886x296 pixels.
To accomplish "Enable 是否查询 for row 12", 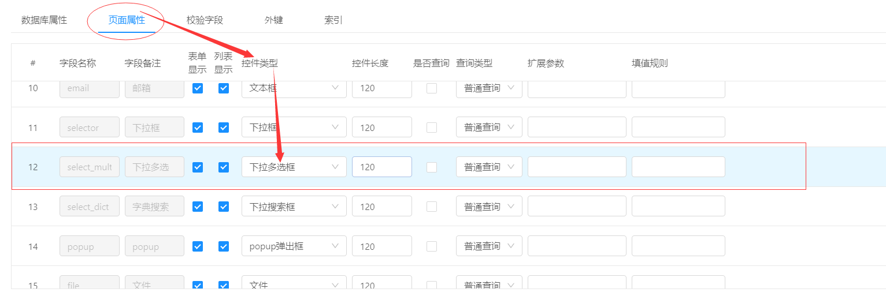I will click(x=432, y=167).
